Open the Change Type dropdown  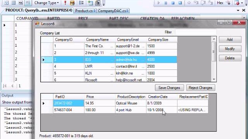pyautogui.click(x=46, y=3)
